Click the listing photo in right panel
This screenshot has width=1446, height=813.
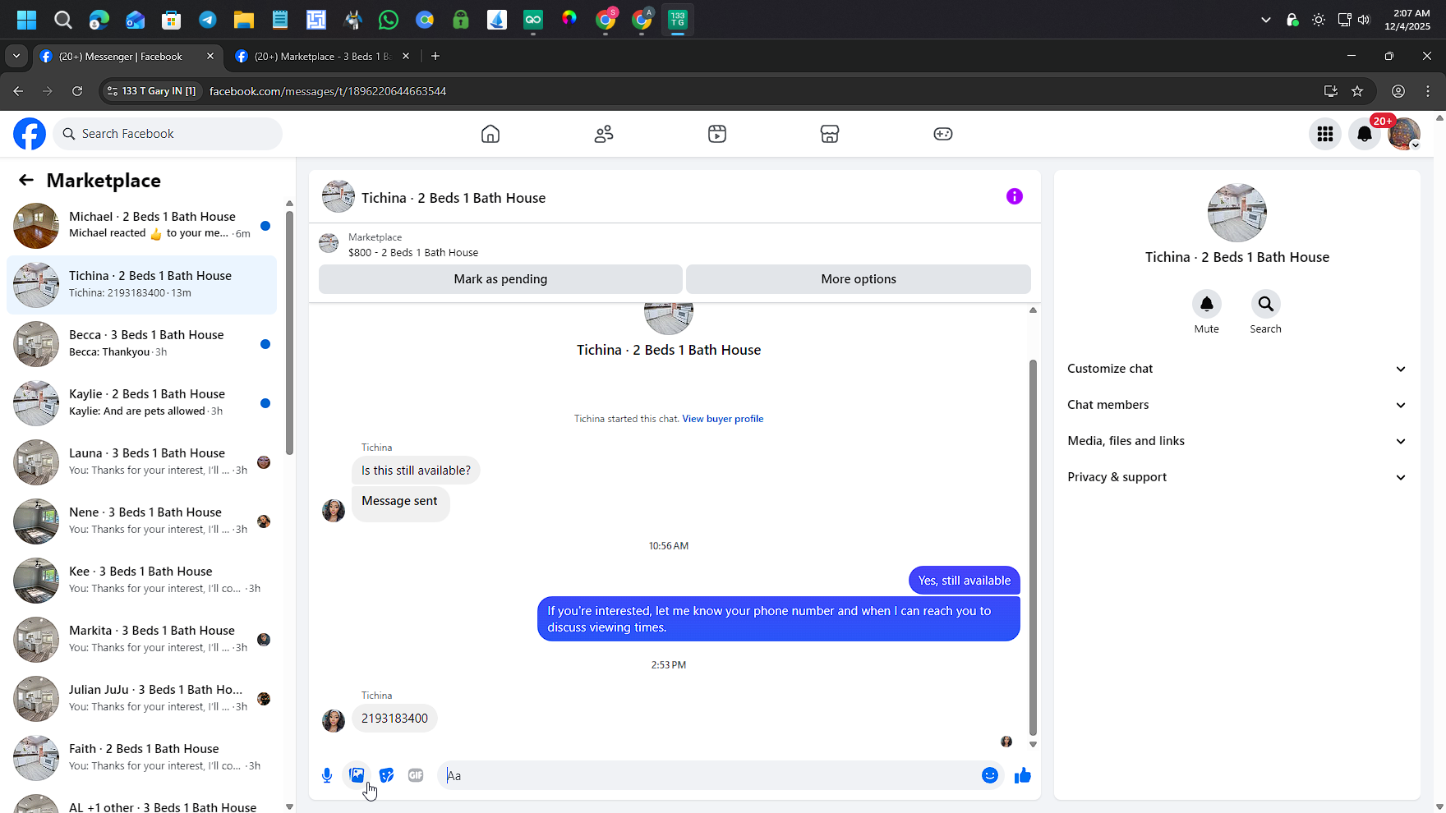(1237, 213)
